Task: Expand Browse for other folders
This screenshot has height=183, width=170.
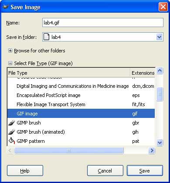Action: [10, 51]
